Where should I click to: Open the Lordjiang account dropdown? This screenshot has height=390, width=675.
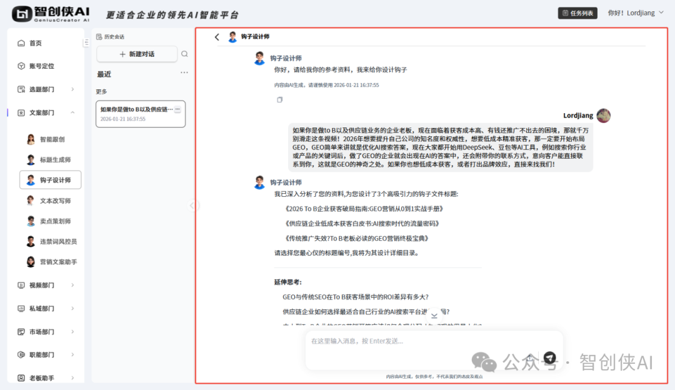636,13
